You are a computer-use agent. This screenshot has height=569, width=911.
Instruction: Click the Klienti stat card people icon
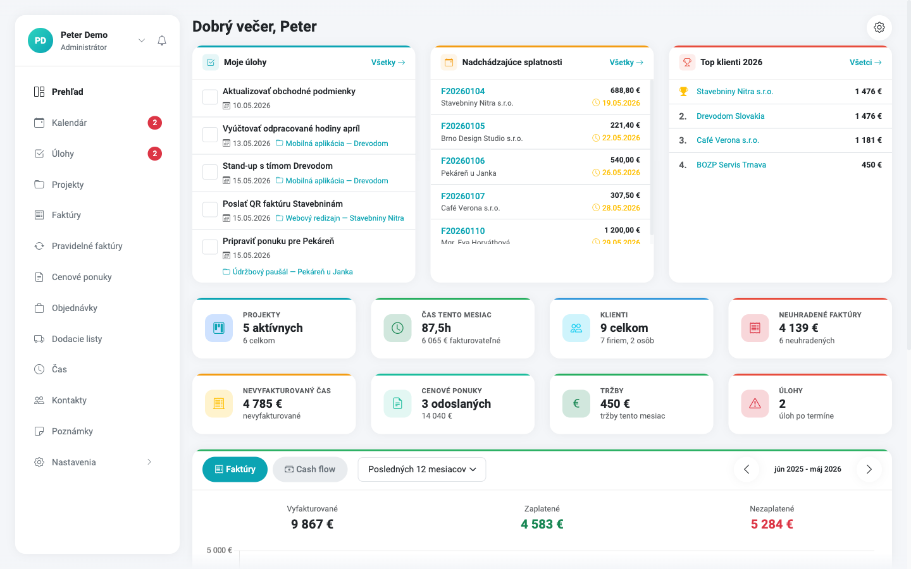pyautogui.click(x=576, y=328)
